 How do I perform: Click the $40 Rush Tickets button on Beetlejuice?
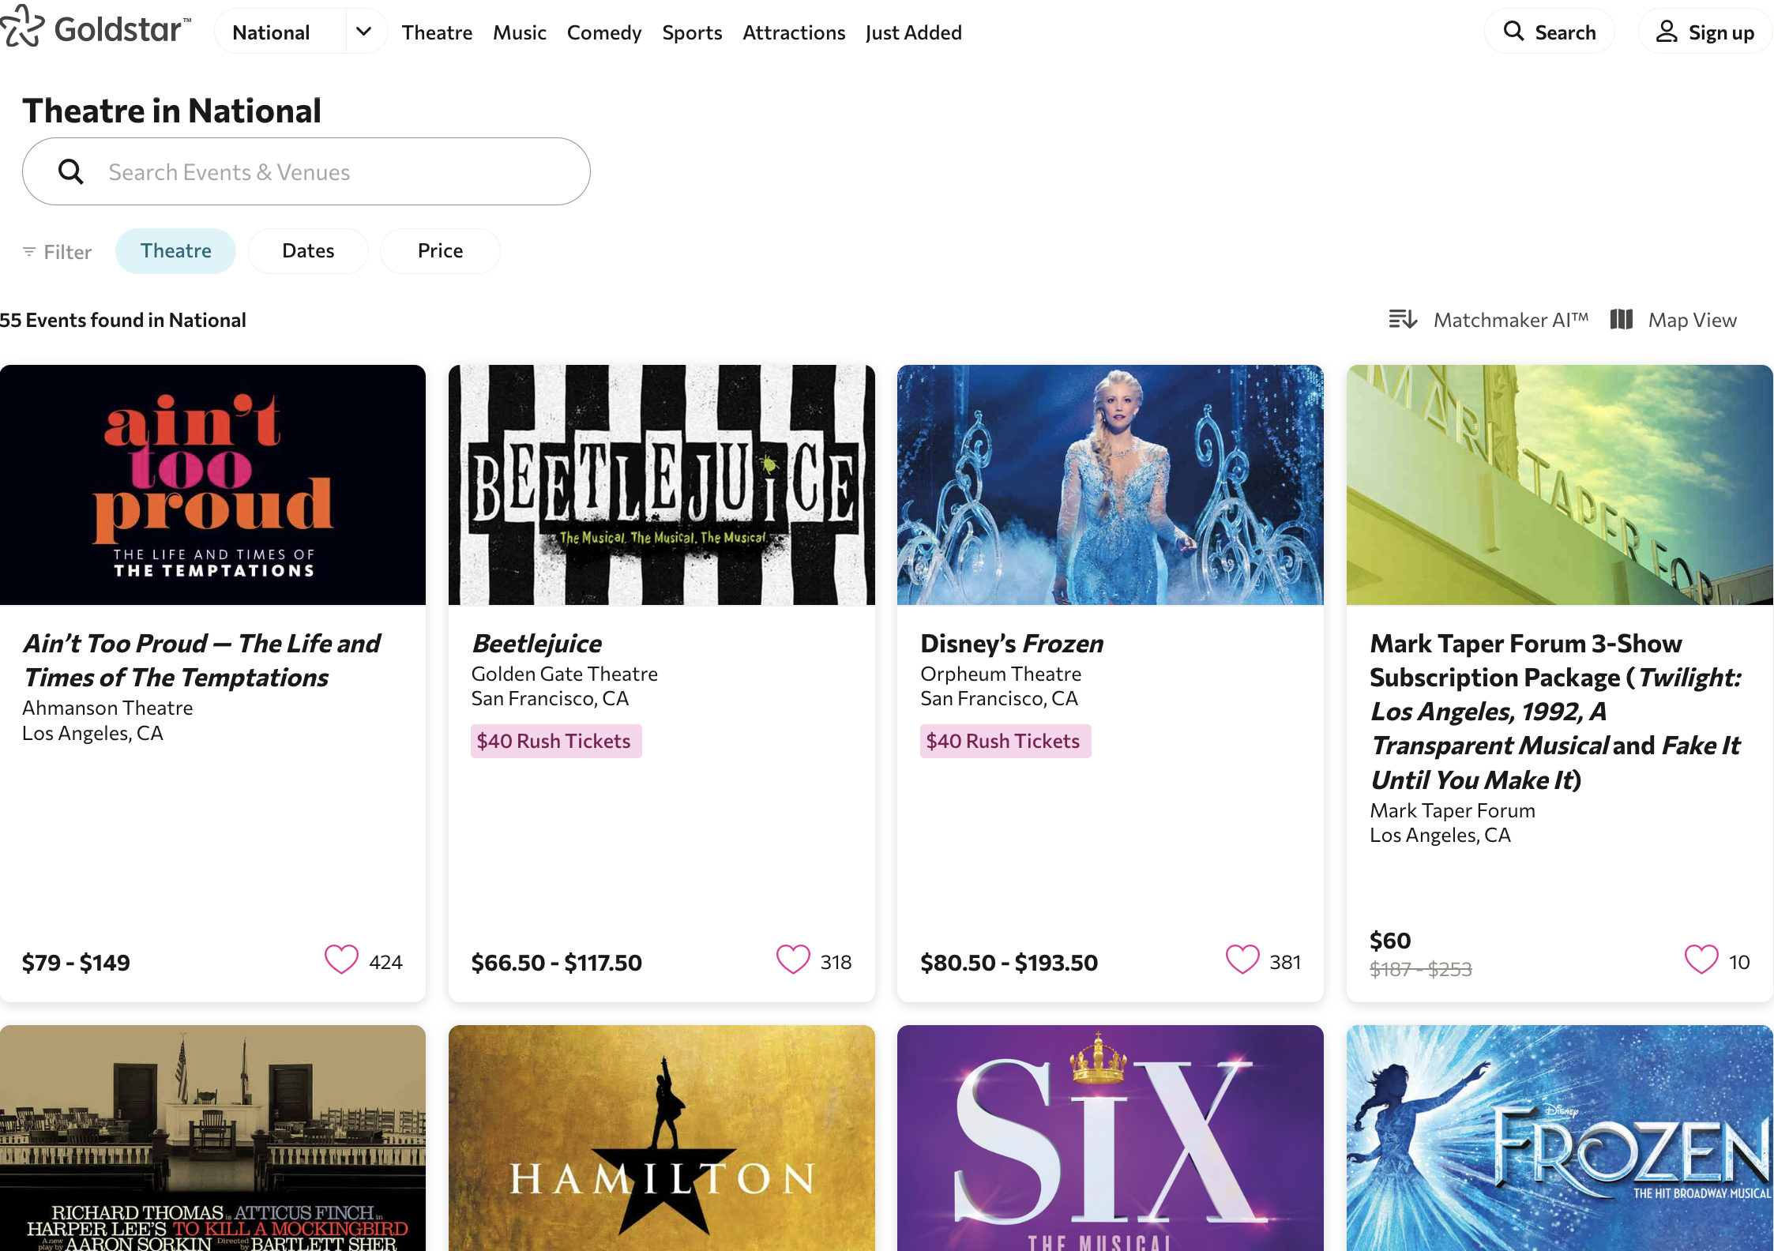554,742
